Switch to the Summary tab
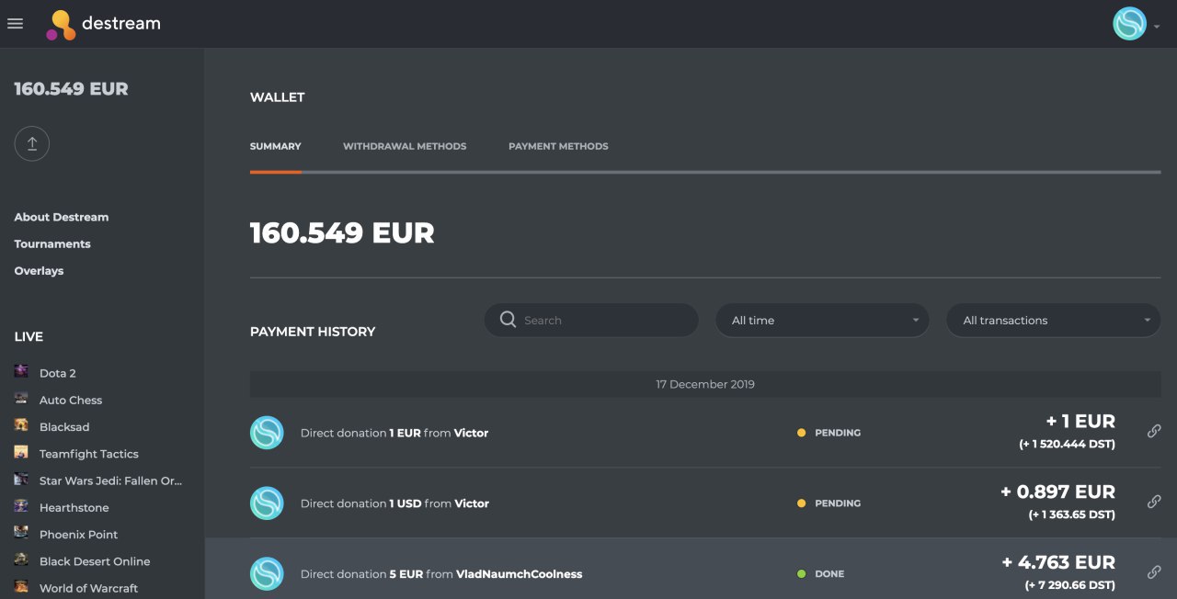 275,146
